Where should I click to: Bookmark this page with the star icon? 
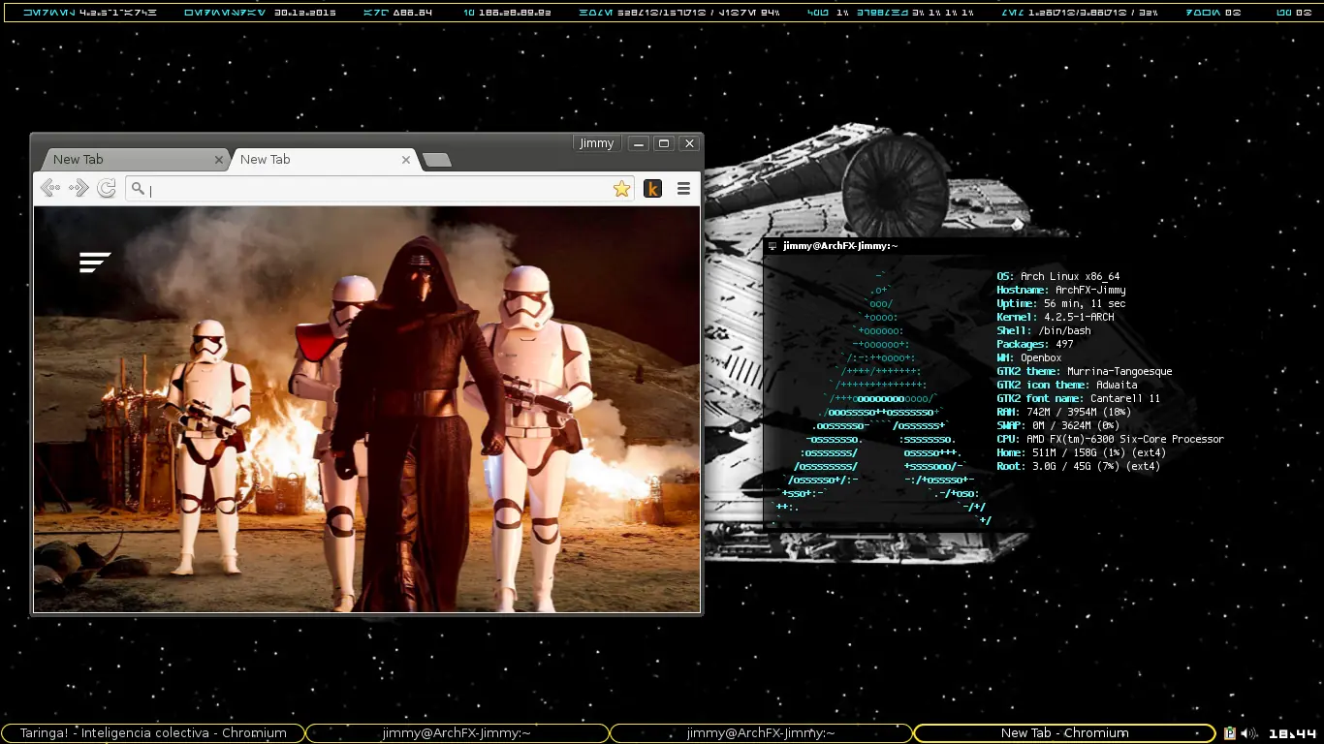point(621,189)
